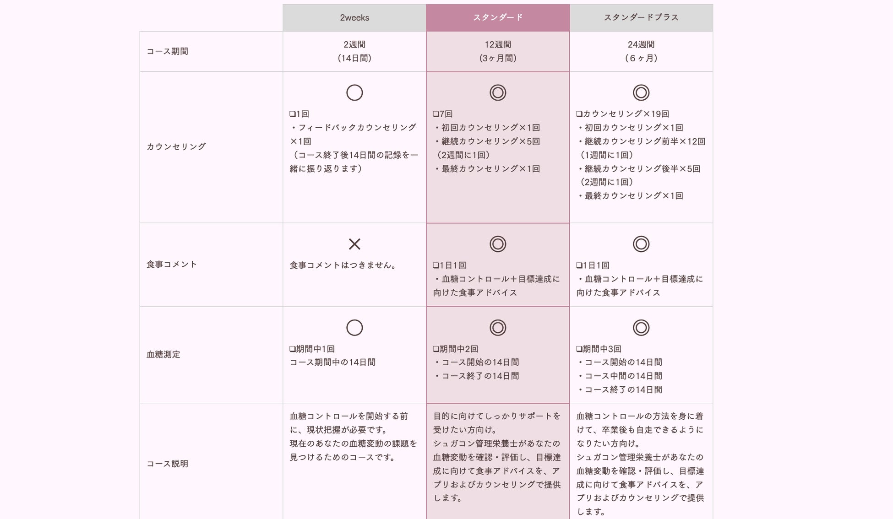
Task: Select the highlighted スタンダード column header
Action: click(498, 18)
